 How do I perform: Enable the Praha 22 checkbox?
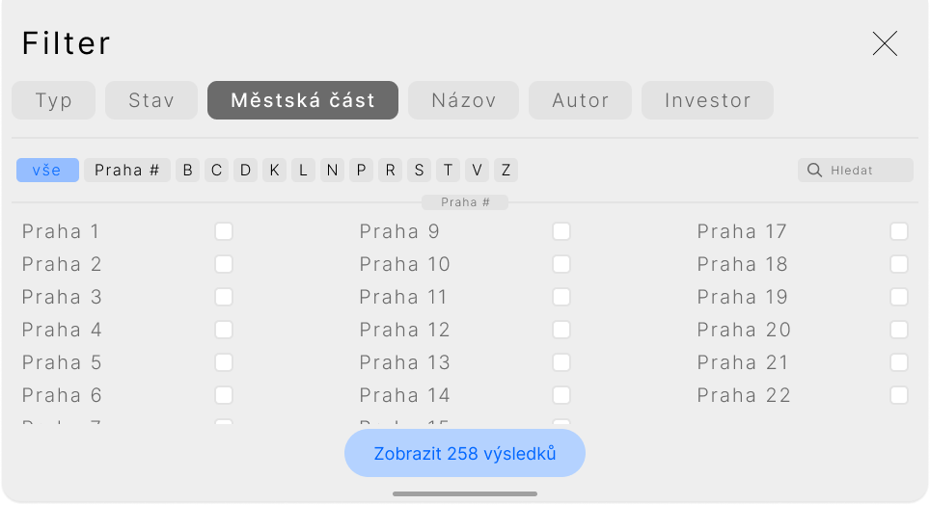pyautogui.click(x=898, y=395)
